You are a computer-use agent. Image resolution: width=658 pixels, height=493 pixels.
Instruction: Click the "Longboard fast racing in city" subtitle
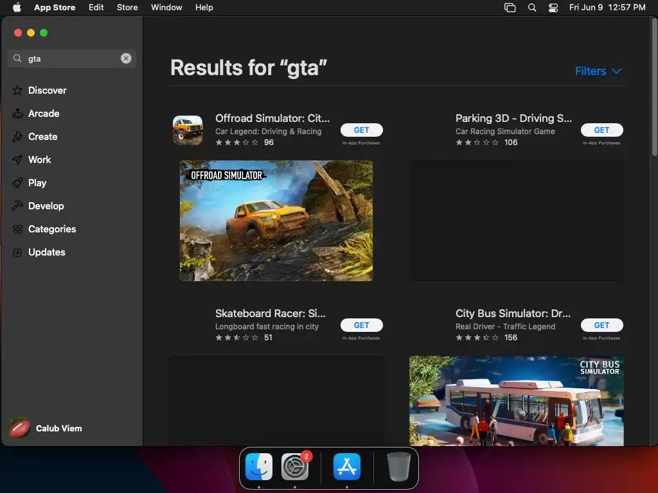(267, 327)
